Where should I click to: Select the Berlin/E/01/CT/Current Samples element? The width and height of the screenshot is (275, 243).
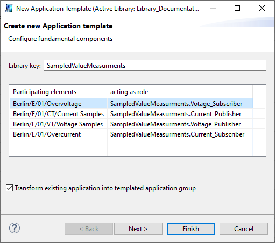click(x=59, y=114)
